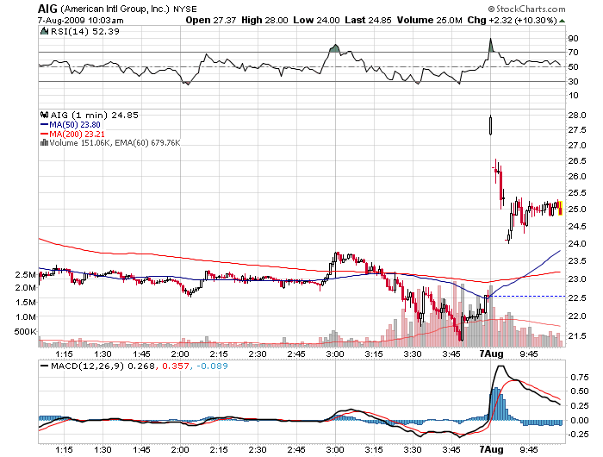Click the black MACD legend line marker
The width and height of the screenshot is (603, 457).
pos(44,366)
